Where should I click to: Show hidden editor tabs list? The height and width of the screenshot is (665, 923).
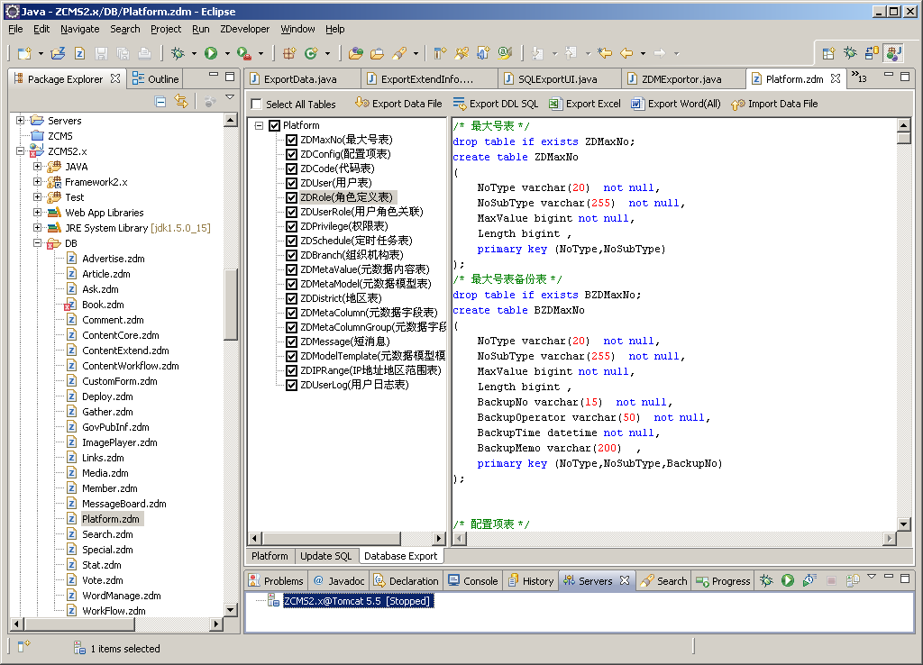(858, 79)
